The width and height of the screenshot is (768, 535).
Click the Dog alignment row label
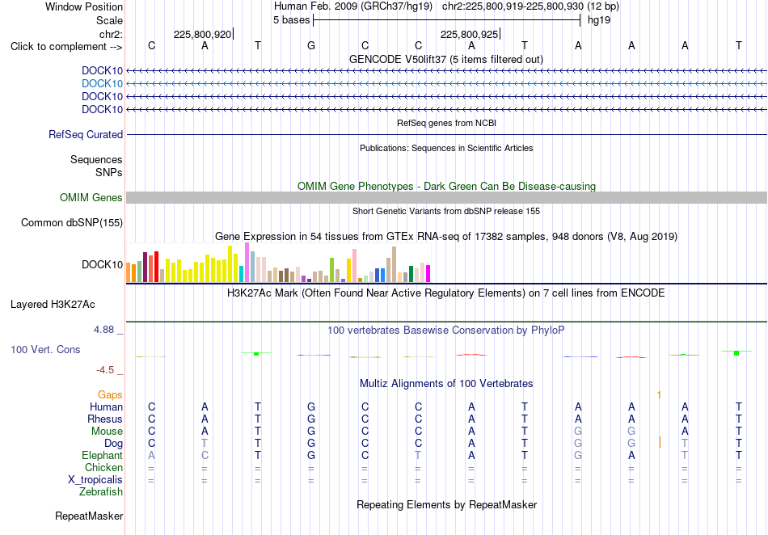coord(113,444)
